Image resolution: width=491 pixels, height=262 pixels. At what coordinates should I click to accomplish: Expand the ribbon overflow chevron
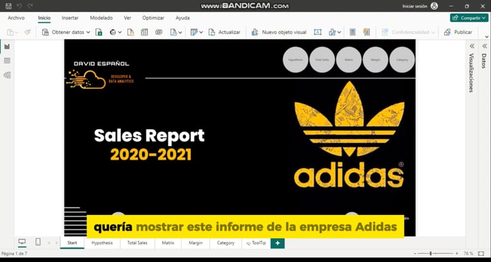(486, 37)
